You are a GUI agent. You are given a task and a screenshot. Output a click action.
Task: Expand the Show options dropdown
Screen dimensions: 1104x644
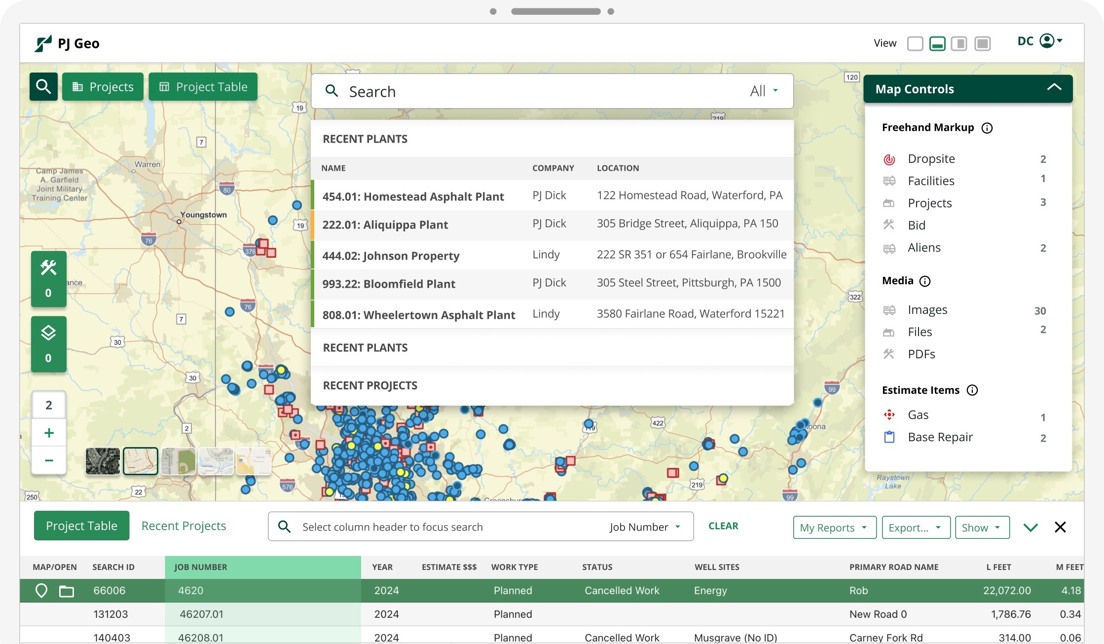coord(981,527)
